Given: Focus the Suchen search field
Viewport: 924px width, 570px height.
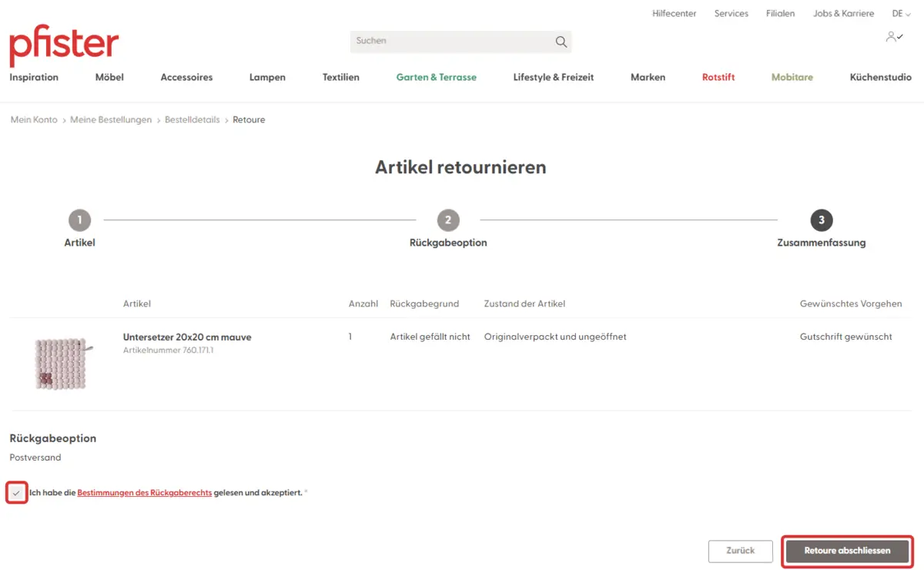Looking at the screenshot, I should 450,42.
